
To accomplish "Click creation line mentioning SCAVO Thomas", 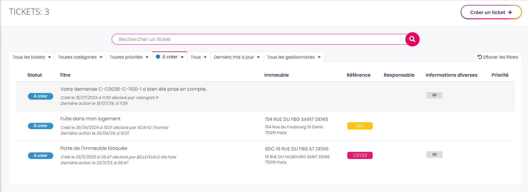I will point(115,127).
